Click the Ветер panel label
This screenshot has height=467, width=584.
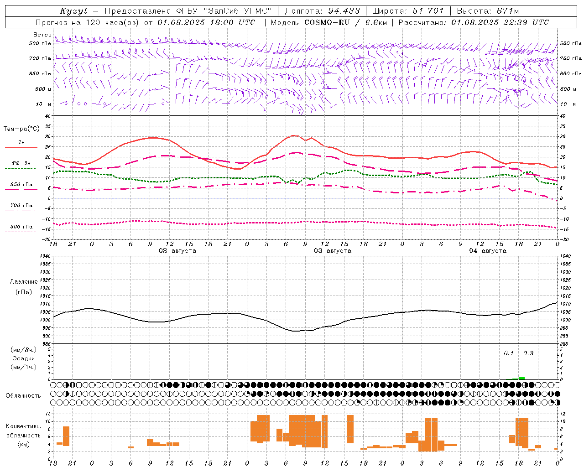click(x=42, y=35)
